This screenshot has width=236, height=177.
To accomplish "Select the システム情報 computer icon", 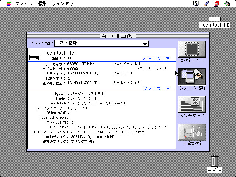I will pos(192,77).
